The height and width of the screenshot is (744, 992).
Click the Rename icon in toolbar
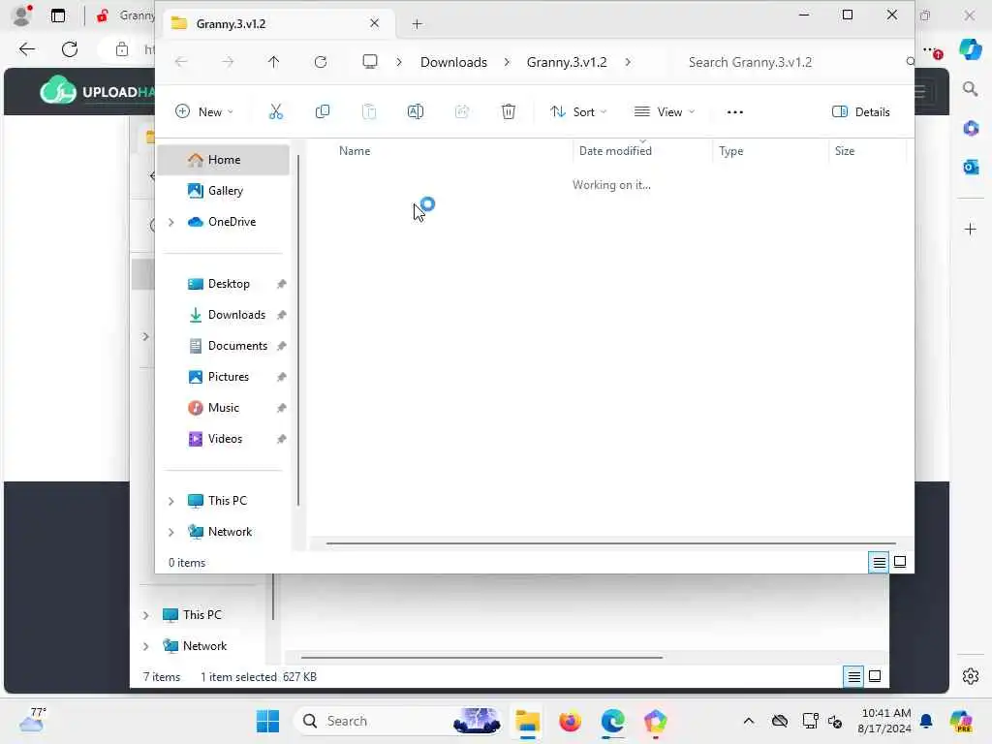coord(415,112)
